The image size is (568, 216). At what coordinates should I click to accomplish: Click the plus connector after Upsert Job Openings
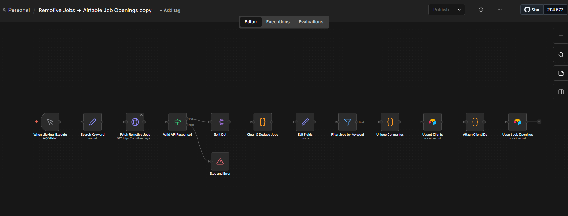point(539,122)
